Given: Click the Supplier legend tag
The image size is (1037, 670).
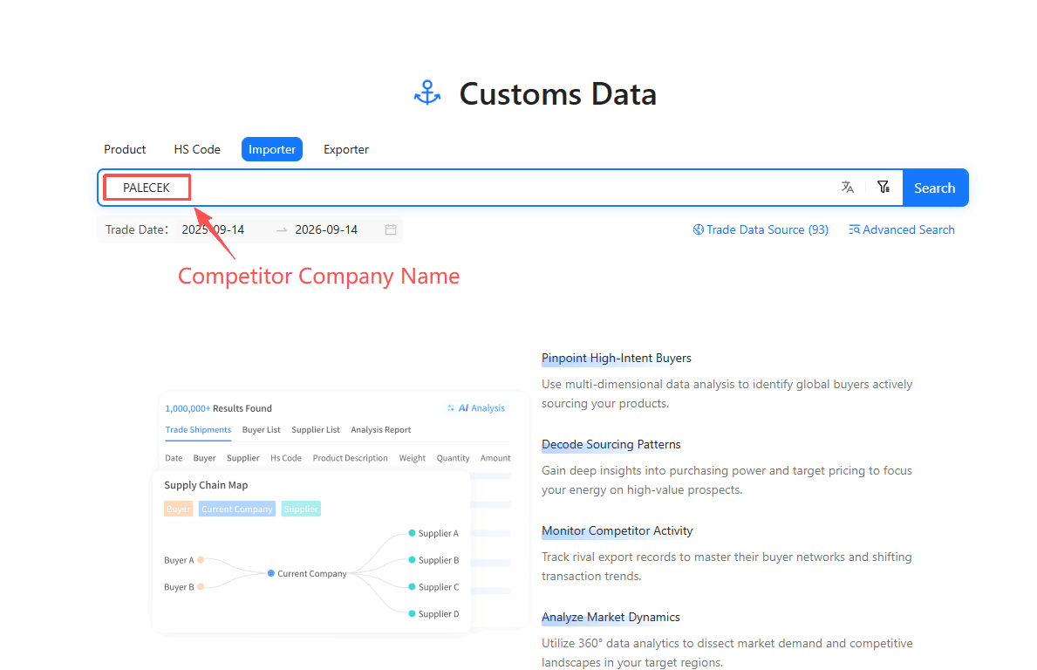Looking at the screenshot, I should [301, 509].
